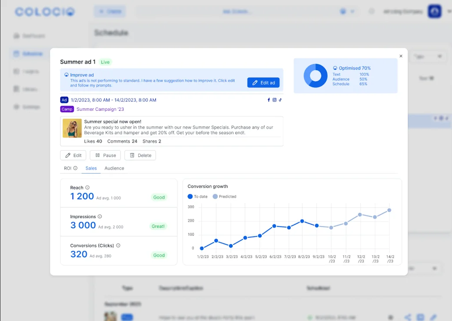452x321 pixels.
Task: Click the info icon beside Impressions
Action: coord(100,217)
